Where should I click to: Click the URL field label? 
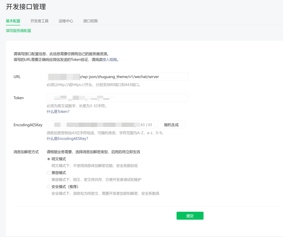[x=17, y=77]
